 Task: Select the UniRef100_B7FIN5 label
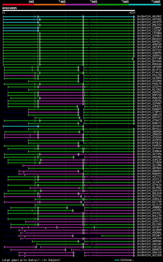coord(149,59)
